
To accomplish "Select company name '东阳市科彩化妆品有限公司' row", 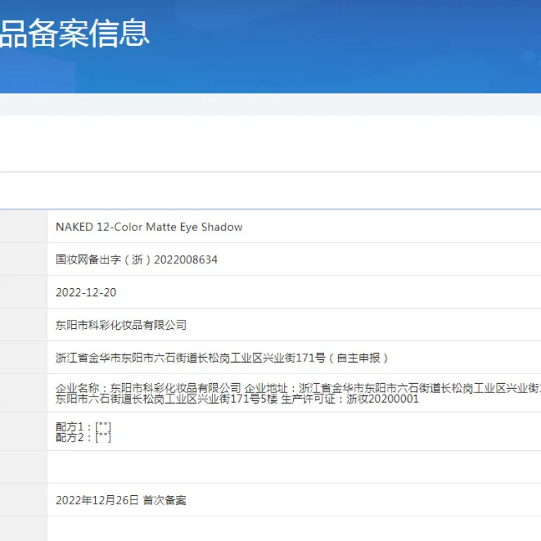I will tap(121, 325).
